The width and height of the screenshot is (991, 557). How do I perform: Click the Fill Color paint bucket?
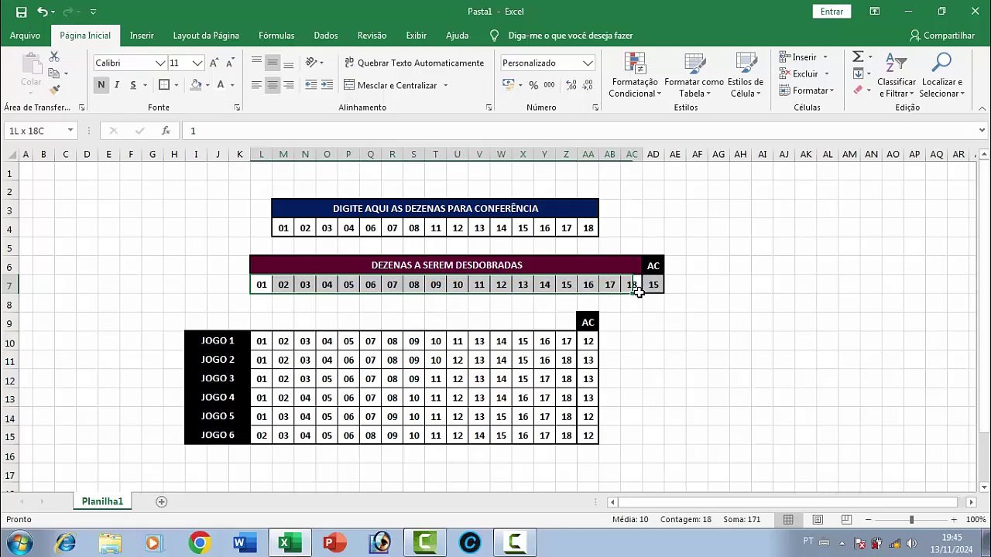pos(196,85)
